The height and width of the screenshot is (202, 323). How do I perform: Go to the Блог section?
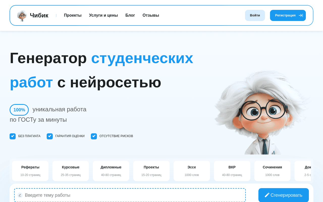click(x=130, y=15)
